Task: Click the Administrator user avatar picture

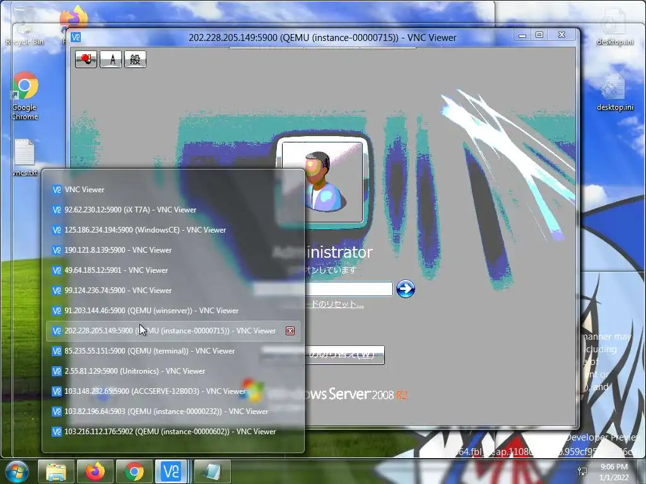Action: pos(322,181)
